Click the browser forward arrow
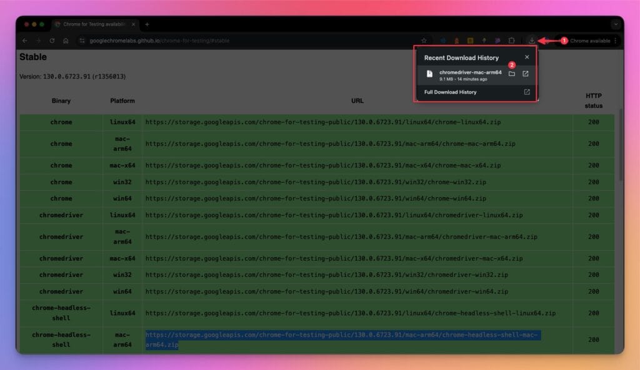This screenshot has height=370, width=640. pyautogui.click(x=38, y=41)
